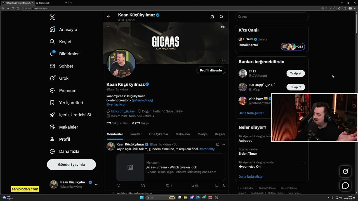Go to Anasayfa in the sidebar
This screenshot has width=358, height=201.
(64, 30)
